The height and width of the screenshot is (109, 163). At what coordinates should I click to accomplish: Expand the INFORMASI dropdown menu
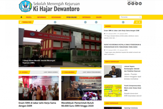coord(42,17)
